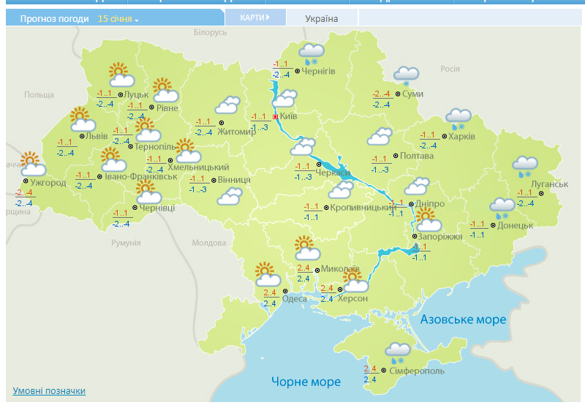Click the Білорусь country label
585x405 pixels.
pos(211,32)
